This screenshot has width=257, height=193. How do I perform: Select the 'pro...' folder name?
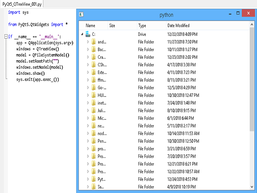(102, 149)
